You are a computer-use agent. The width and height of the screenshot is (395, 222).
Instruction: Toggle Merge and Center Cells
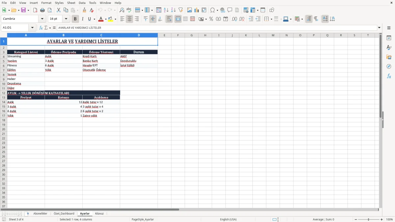click(178, 19)
